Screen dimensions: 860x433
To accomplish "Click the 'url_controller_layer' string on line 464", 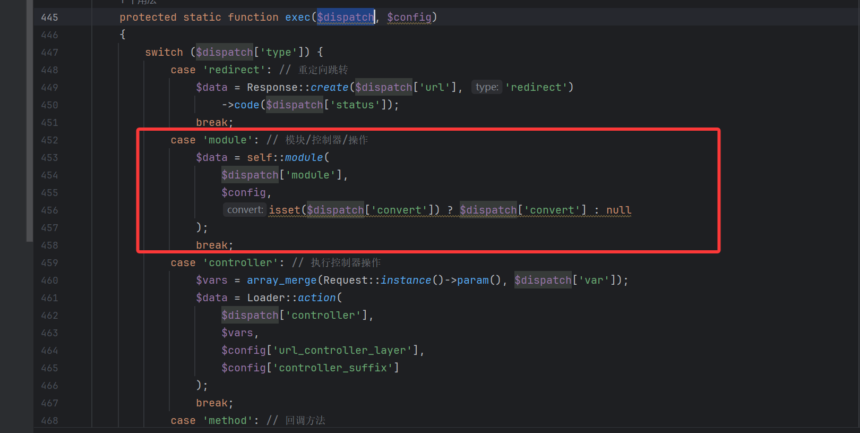I will tap(342, 351).
